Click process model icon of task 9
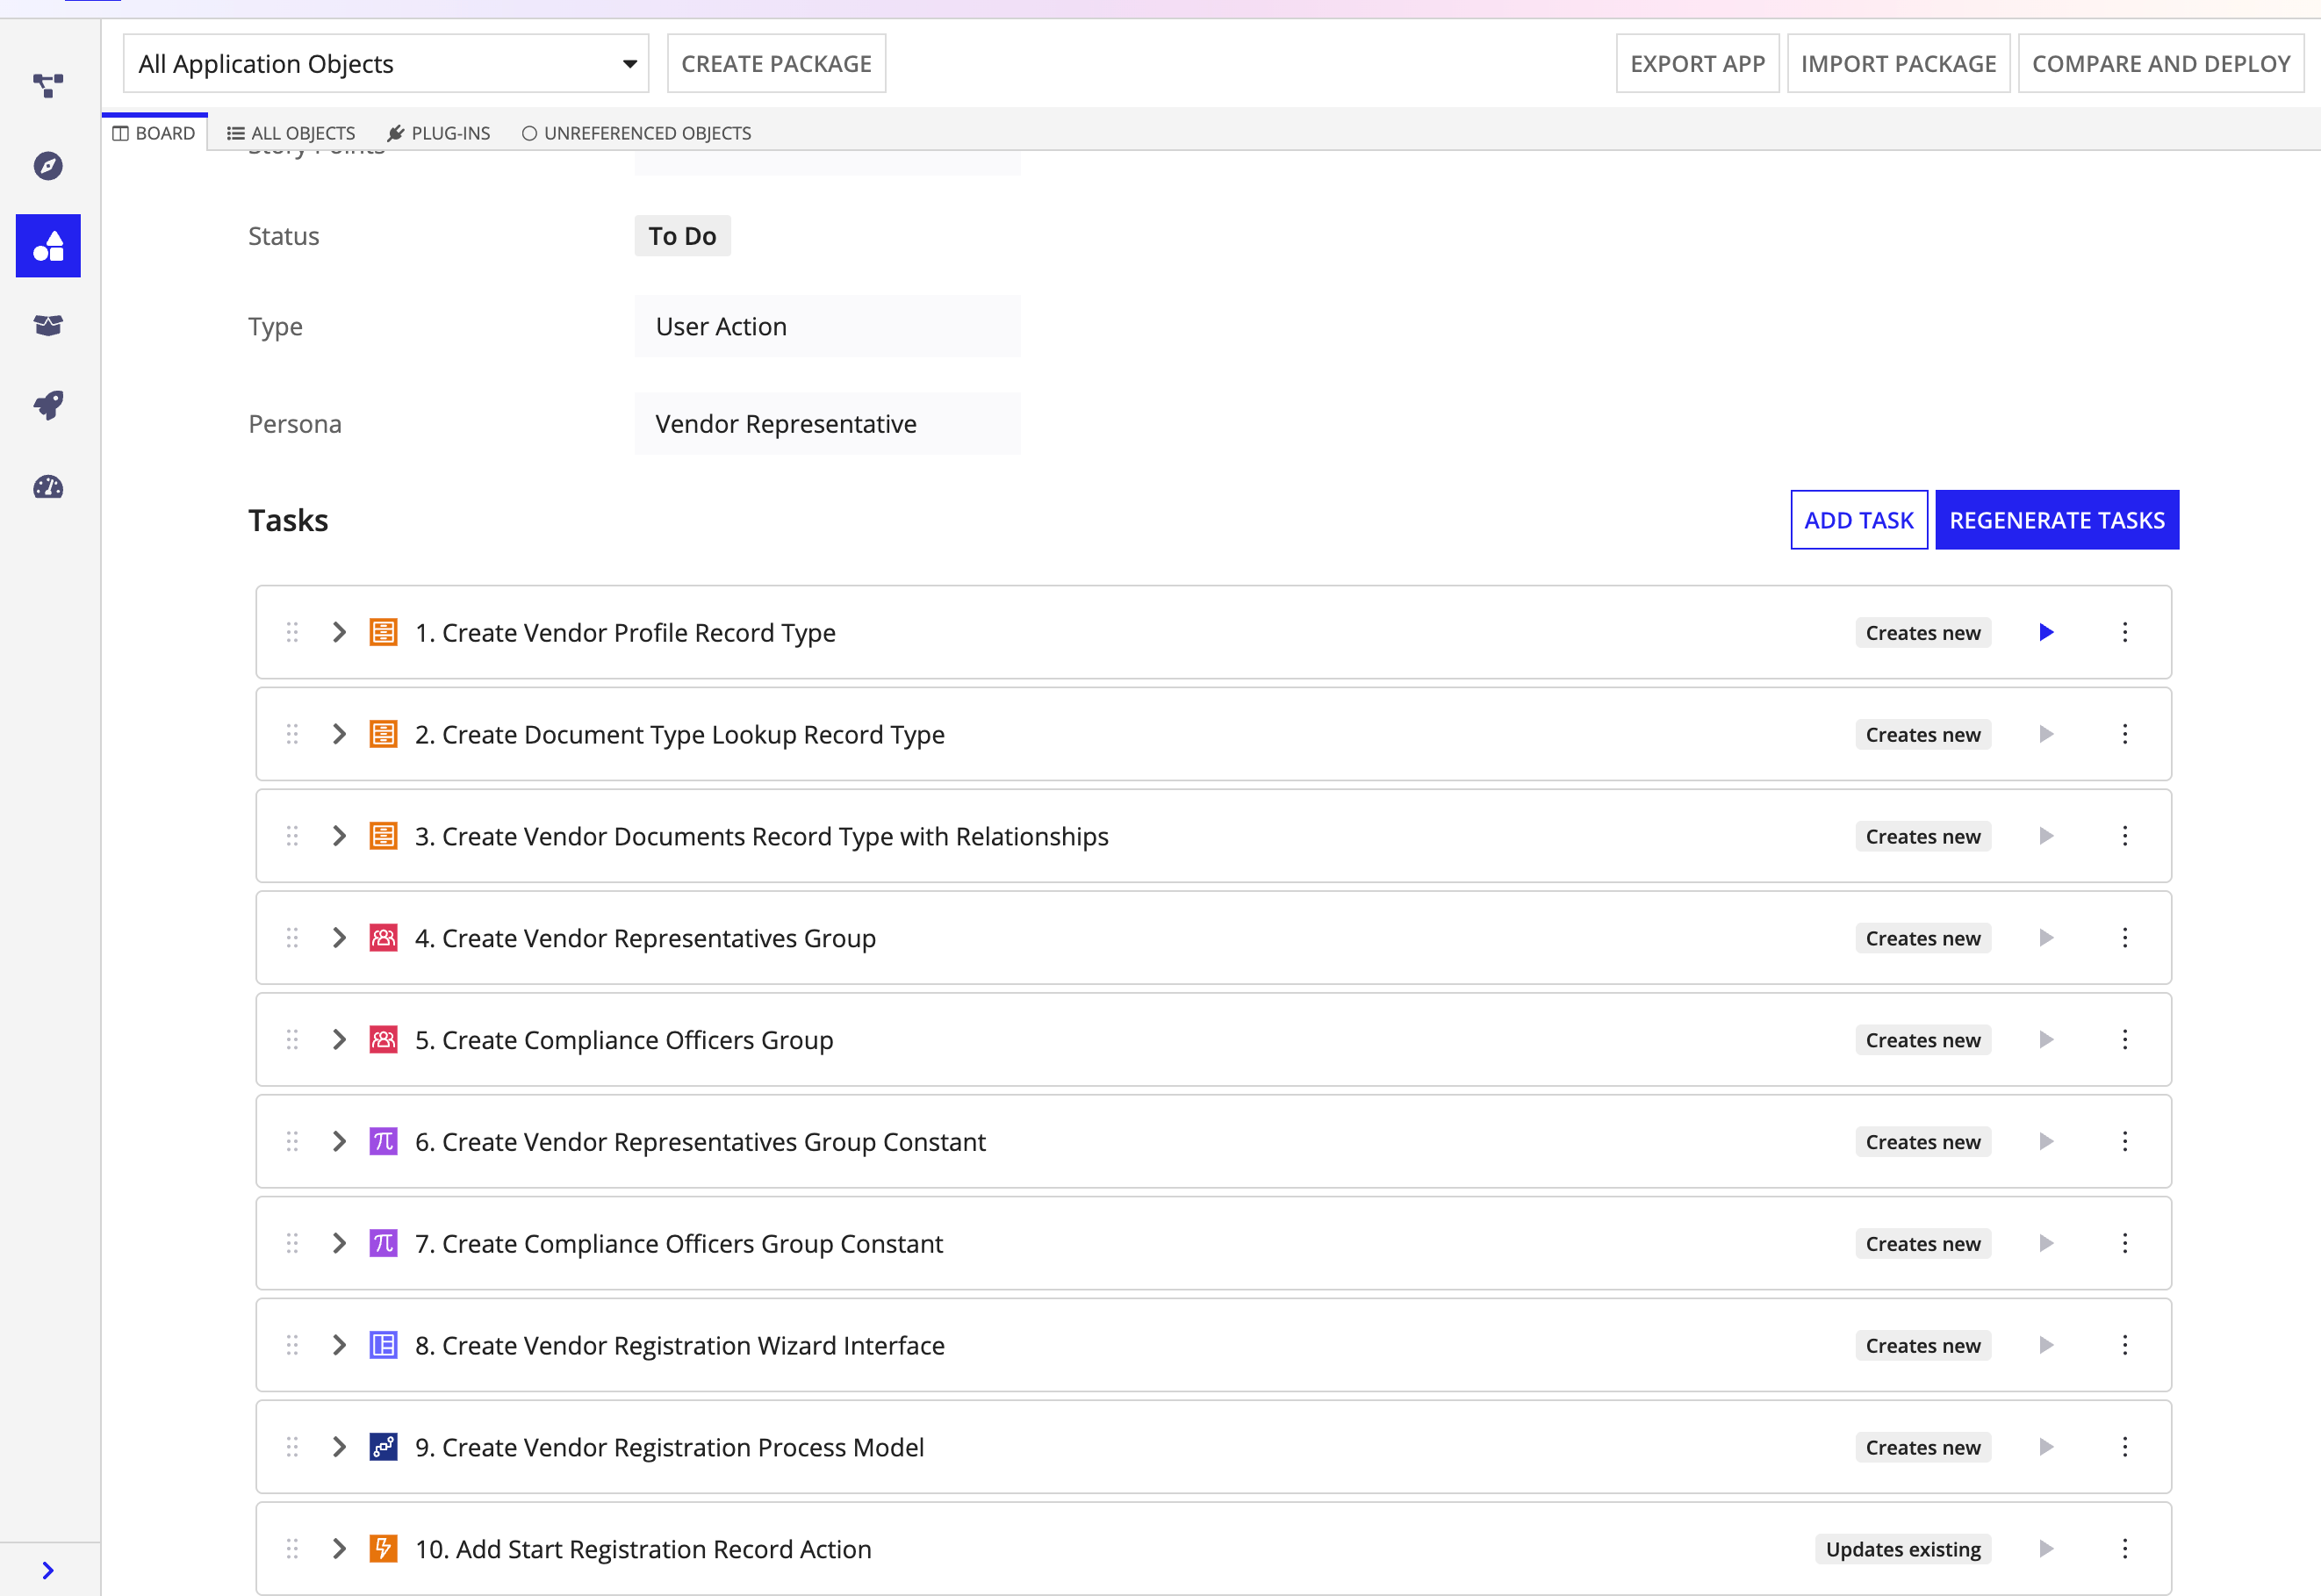This screenshot has width=2321, height=1596. click(x=384, y=1447)
